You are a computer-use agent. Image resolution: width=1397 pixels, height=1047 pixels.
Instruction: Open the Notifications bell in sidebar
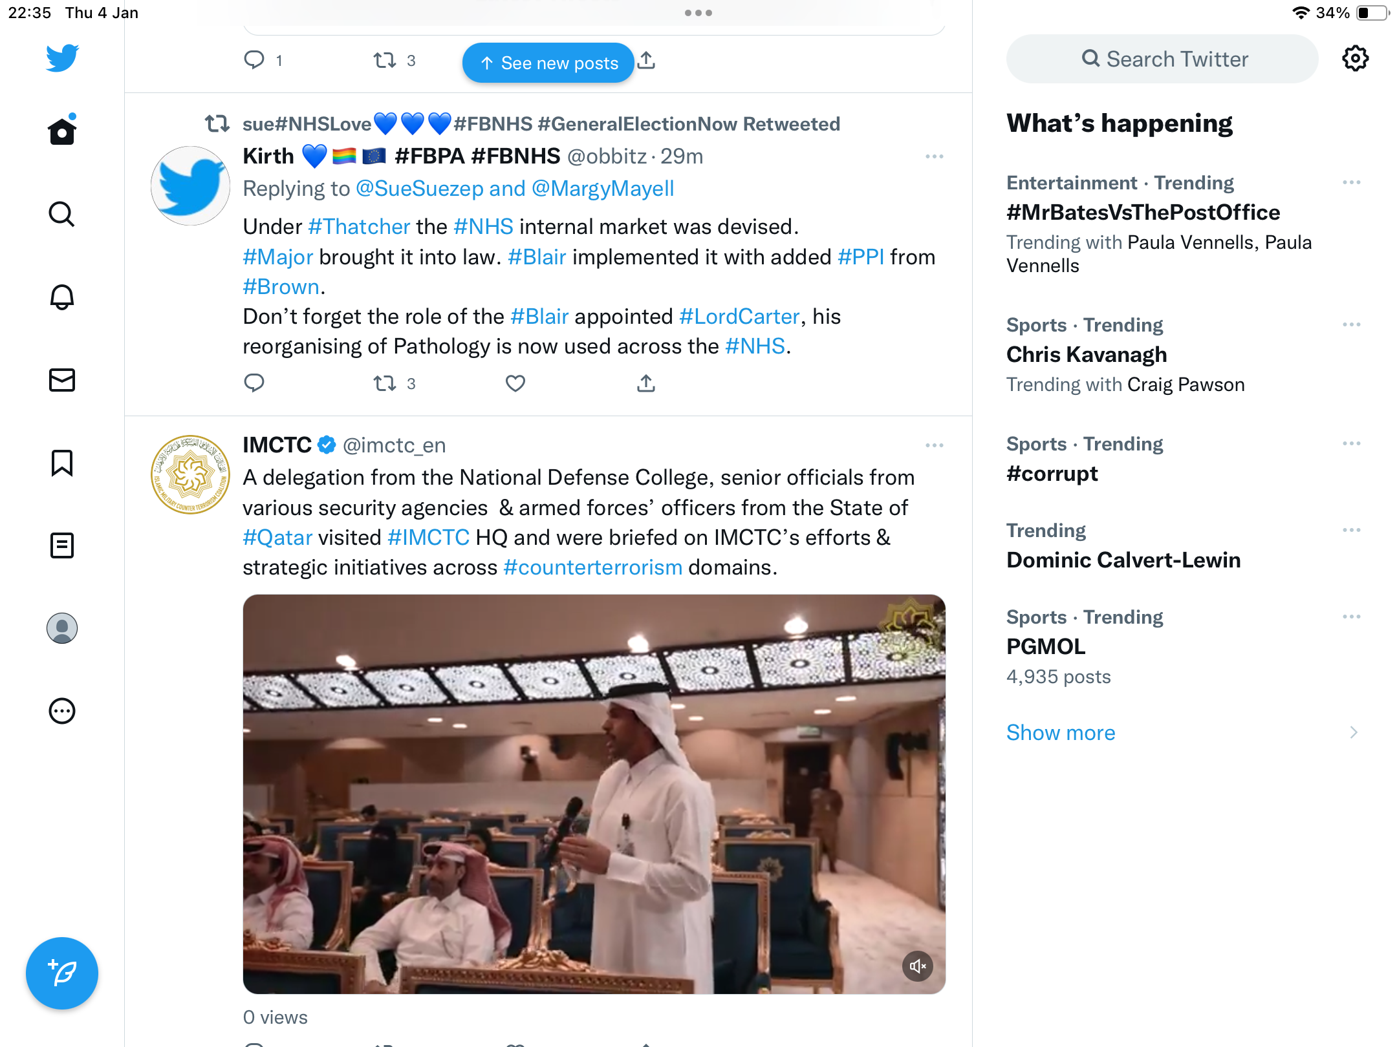coord(62,297)
